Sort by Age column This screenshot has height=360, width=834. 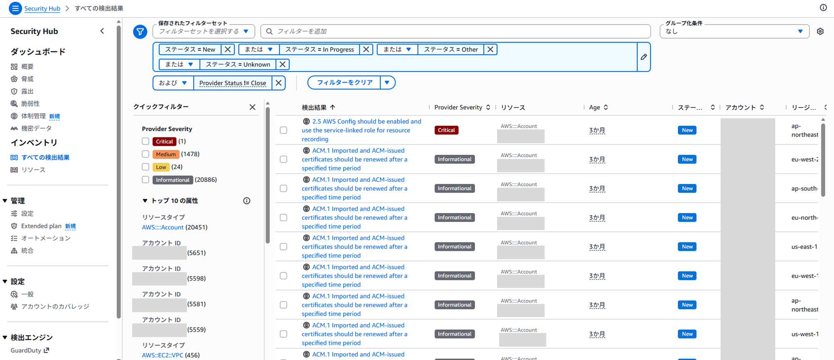tap(606, 107)
